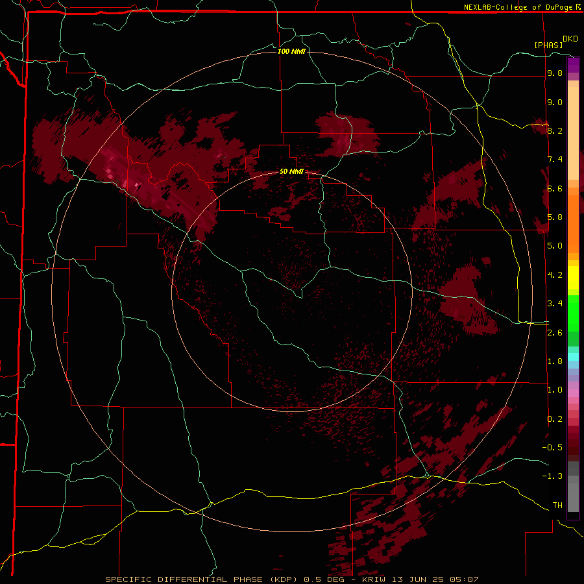Viewport: 584px width, 584px height.
Task: Click the SPECIFIC DIFFERENTIAL PHASE (KDP) caption
Action: click(202, 579)
